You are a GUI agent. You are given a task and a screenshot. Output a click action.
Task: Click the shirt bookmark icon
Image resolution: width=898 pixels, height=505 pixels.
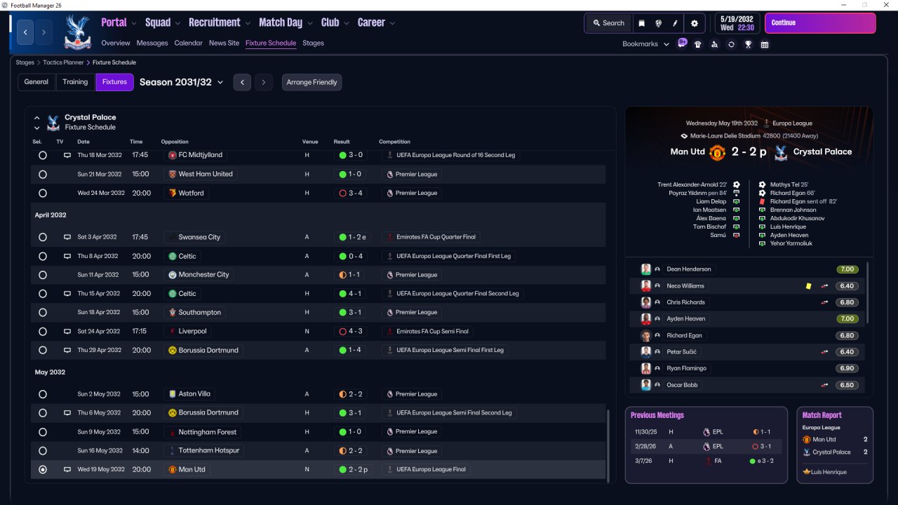coord(697,44)
